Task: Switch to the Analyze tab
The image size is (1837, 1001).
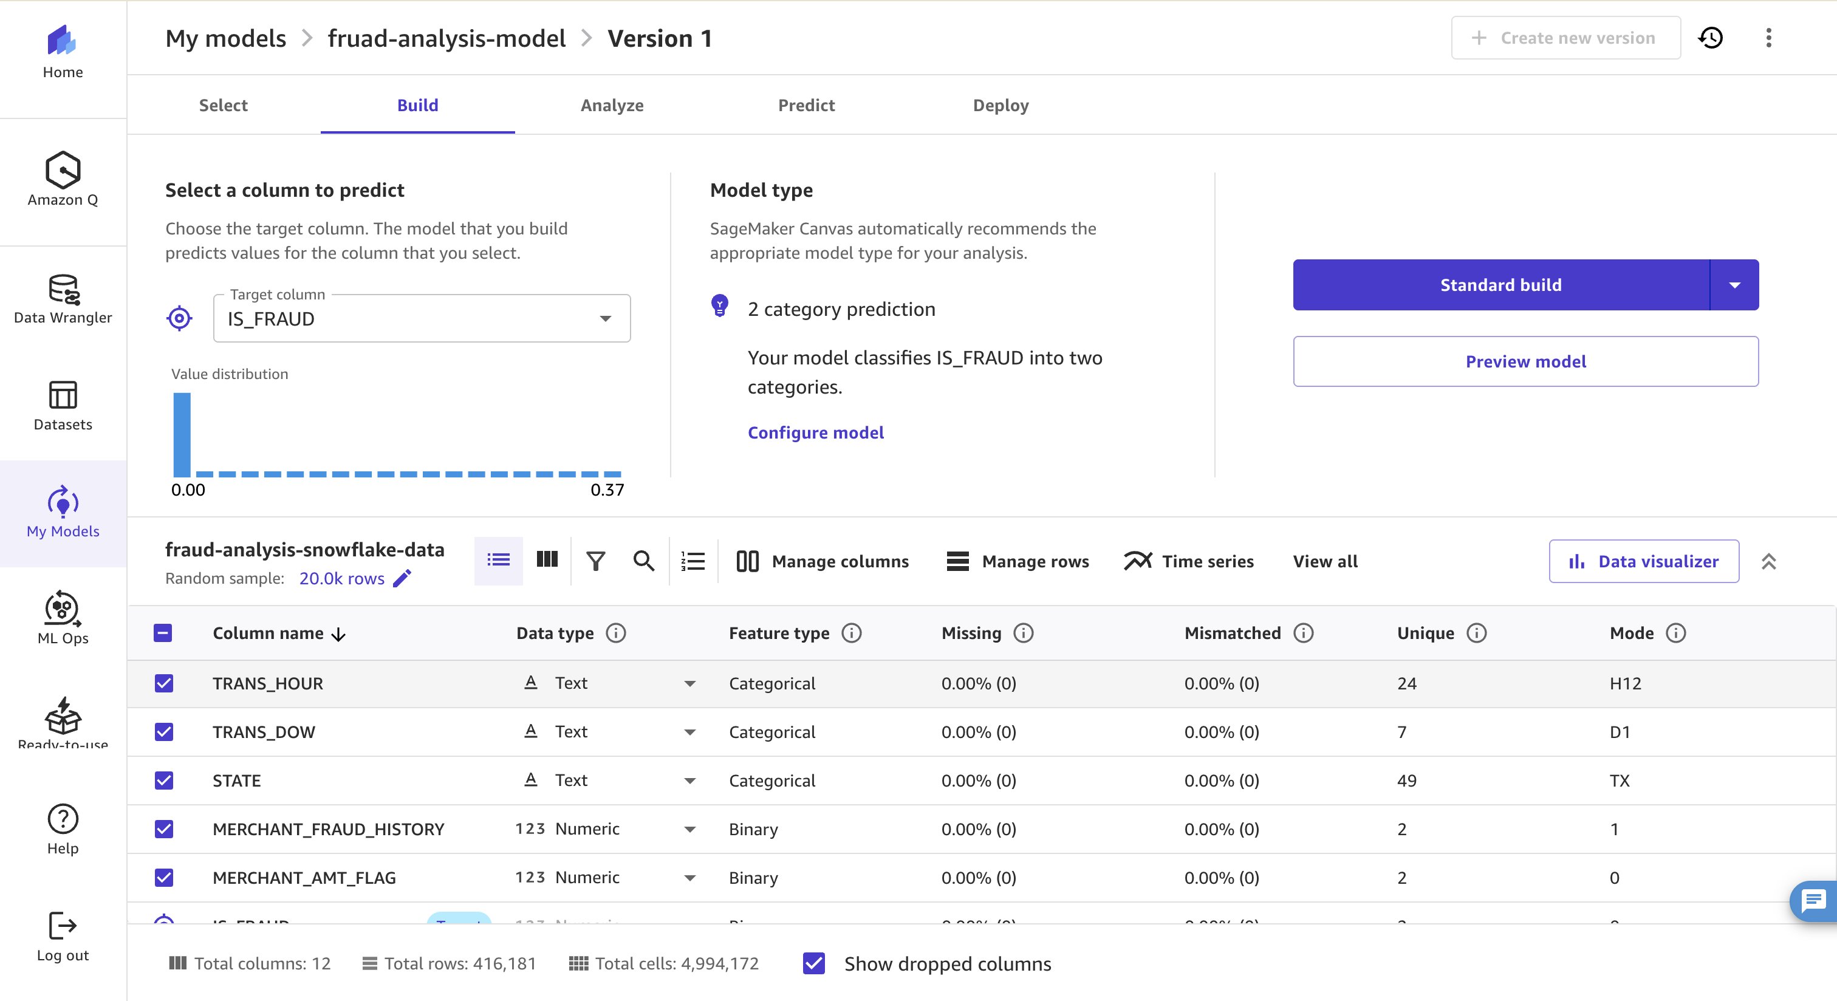Action: (612, 106)
